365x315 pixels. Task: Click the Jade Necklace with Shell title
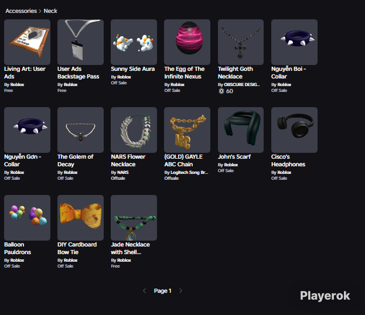[130, 248]
